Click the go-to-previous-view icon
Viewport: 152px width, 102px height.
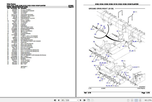click(x=88, y=100)
